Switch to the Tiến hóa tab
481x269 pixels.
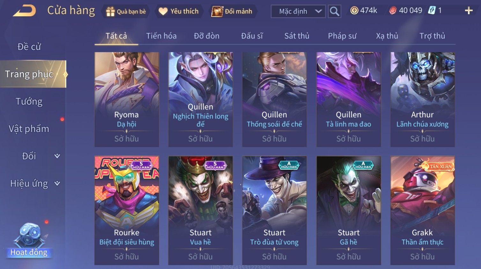click(161, 36)
